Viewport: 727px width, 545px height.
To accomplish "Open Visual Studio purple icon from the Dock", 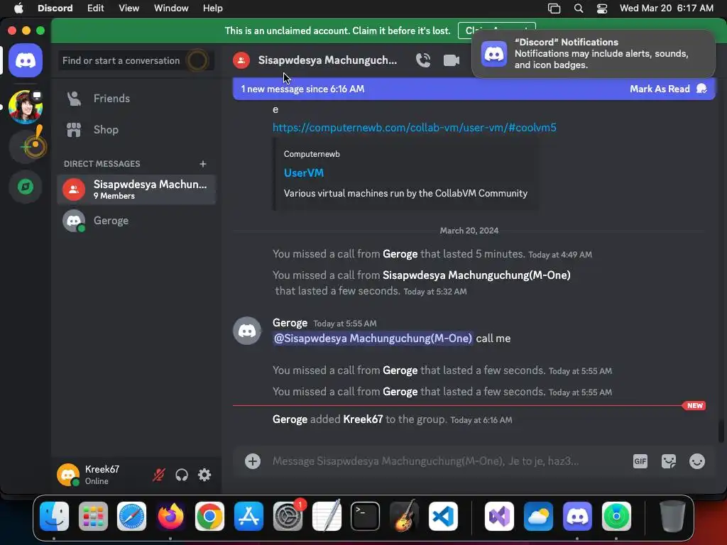I will pyautogui.click(x=499, y=517).
